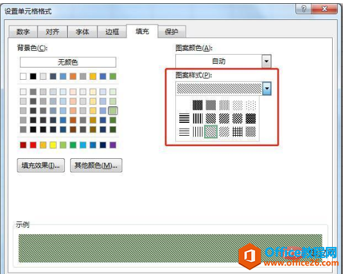Image resolution: width=343 pixels, height=274 pixels.
Task: Go to the 保护 tab
Action: [171, 32]
